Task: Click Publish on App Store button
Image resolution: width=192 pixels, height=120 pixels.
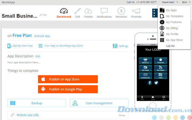Action: (x=68, y=79)
